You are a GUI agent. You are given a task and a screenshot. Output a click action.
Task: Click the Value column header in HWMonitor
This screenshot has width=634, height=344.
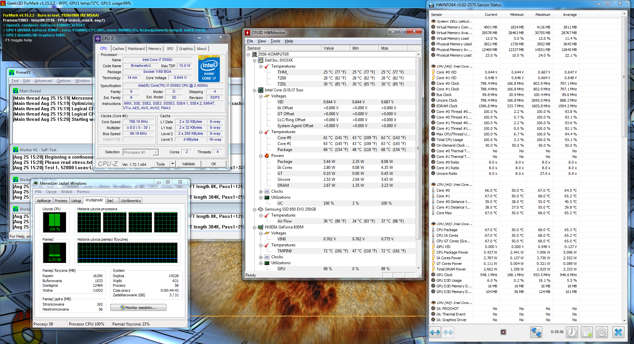pyautogui.click(x=335, y=48)
